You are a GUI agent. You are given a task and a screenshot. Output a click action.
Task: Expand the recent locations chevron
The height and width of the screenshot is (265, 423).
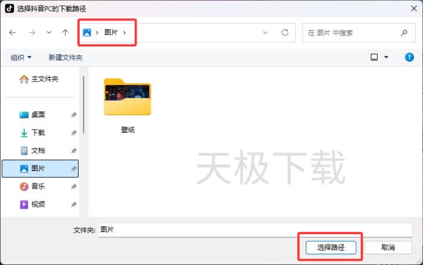point(49,33)
